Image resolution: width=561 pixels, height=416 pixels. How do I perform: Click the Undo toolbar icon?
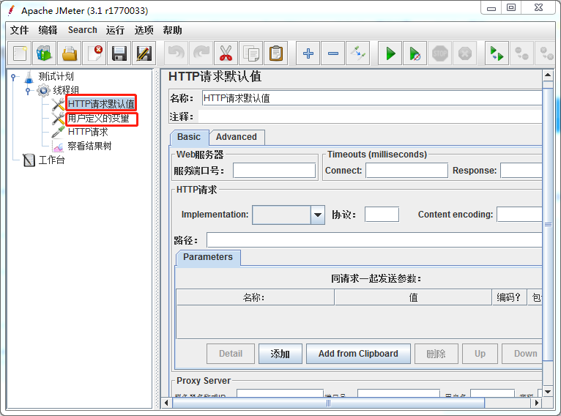(177, 53)
